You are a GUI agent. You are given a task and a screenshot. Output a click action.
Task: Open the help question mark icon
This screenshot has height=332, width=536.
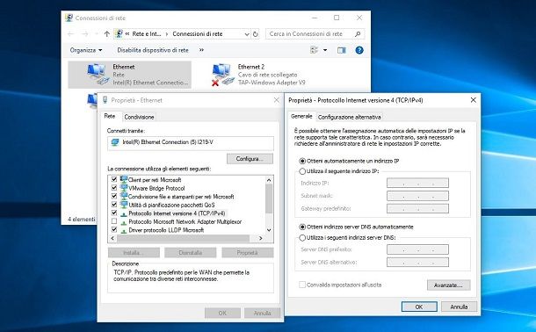(359, 50)
